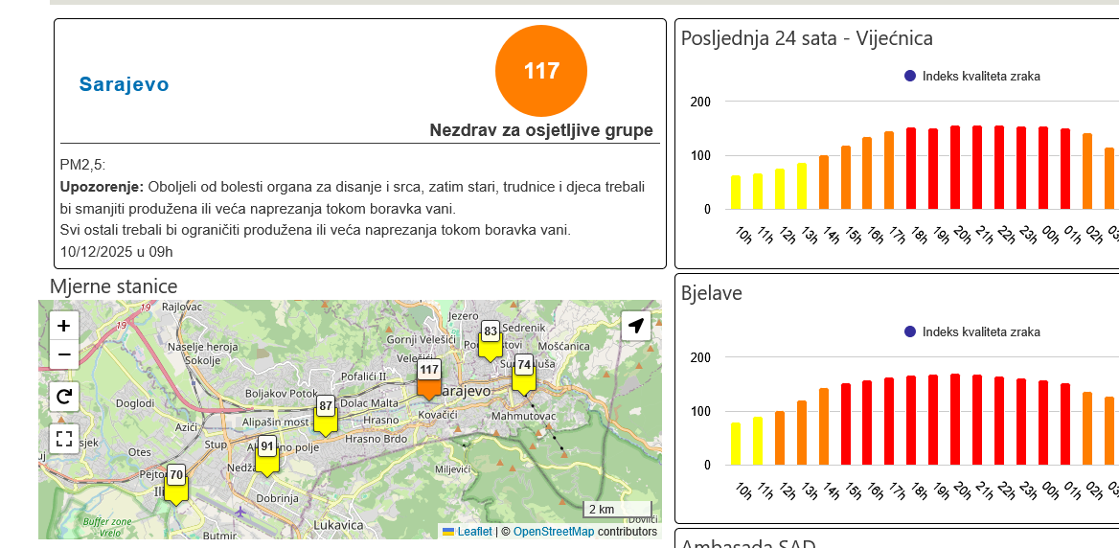Click the 20h bar in Vijećnica chart
The image size is (1119, 548).
[x=955, y=167]
